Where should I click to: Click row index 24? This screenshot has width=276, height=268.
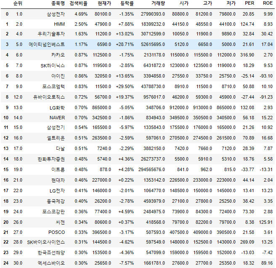click(x=6, y=263)
